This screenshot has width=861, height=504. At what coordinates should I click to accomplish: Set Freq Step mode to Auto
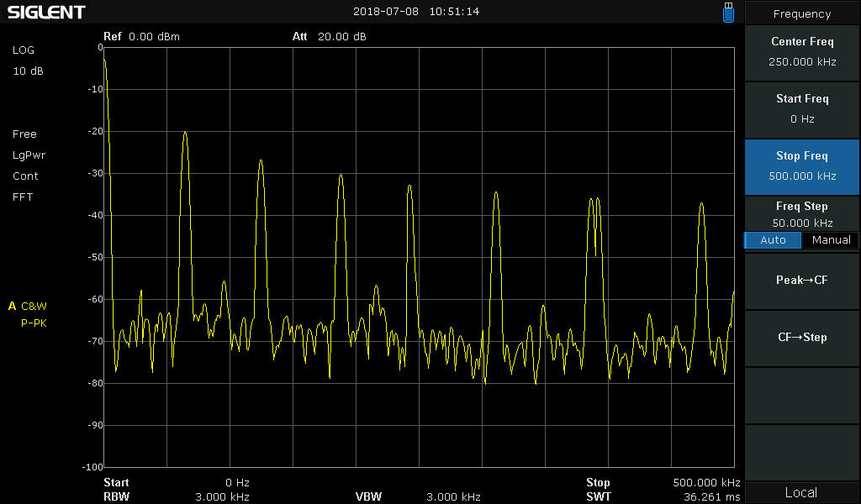773,240
